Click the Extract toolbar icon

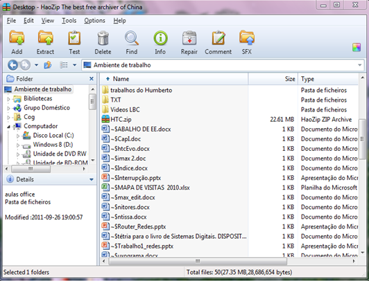(x=45, y=38)
